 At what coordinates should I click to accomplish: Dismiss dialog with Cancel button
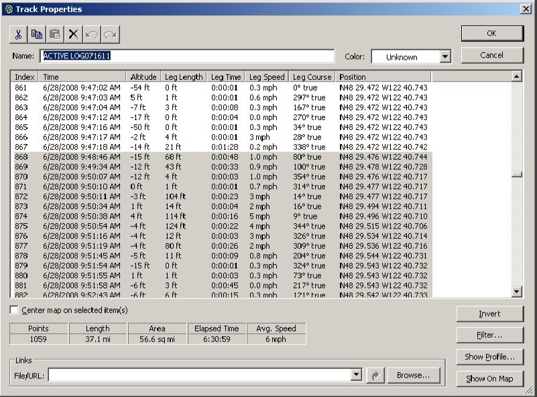point(492,55)
